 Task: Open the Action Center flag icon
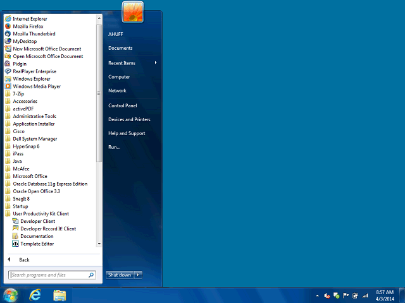pyautogui.click(x=346, y=295)
